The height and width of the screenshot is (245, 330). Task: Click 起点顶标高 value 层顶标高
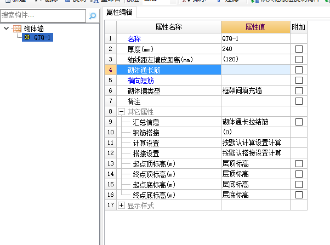(x=255, y=163)
